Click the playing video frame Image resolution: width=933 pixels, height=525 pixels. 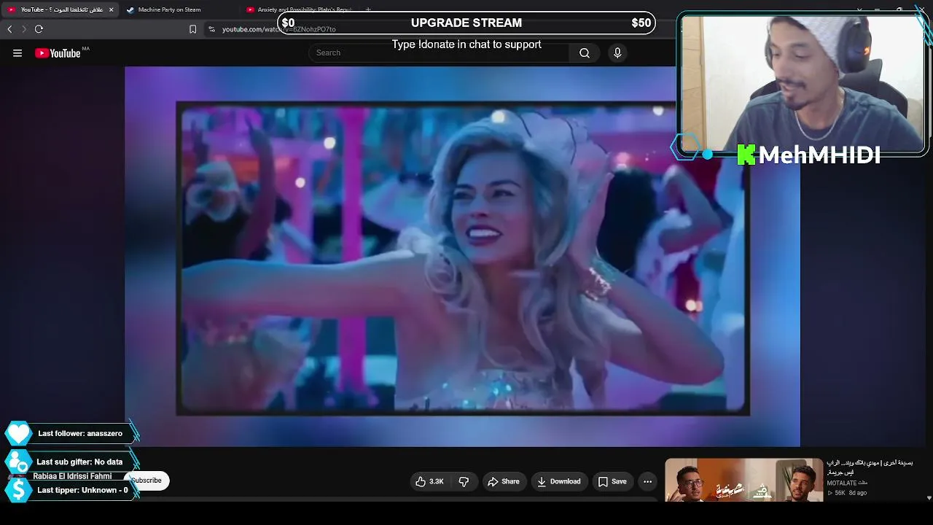463,258
